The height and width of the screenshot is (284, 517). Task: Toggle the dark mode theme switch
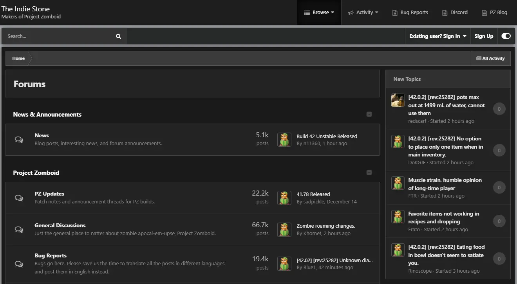506,36
